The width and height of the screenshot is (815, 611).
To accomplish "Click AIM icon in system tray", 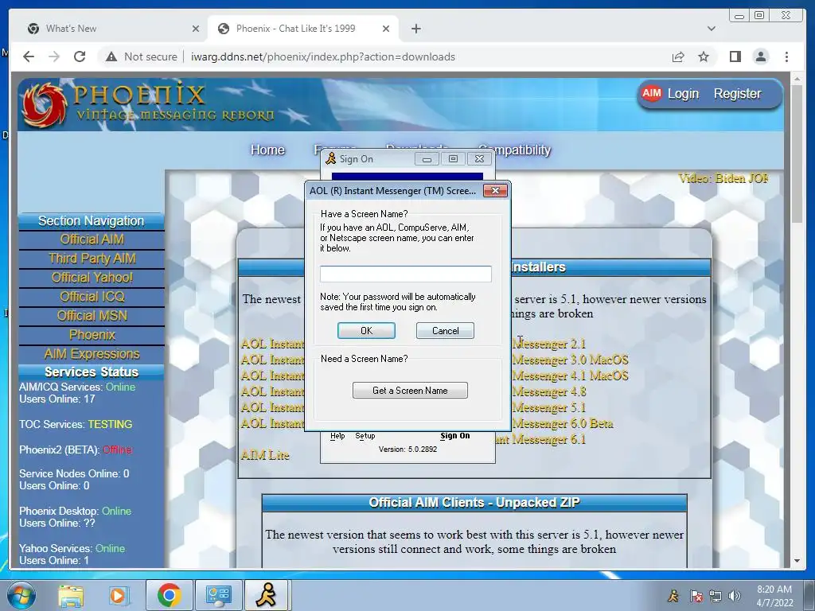I will 673,596.
